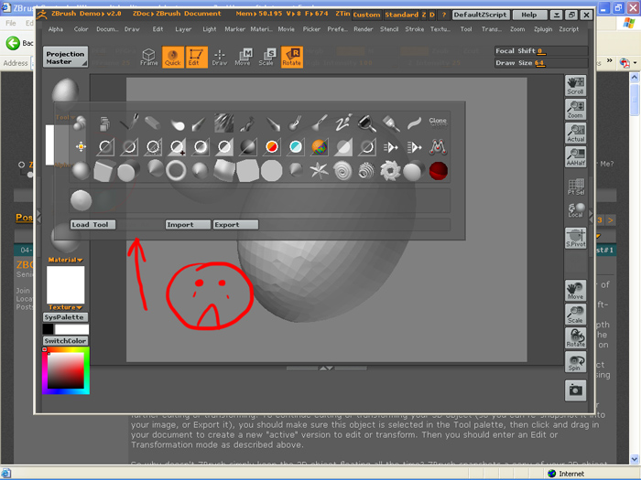Switch to Draw mode on the shelf
Screen dimensions: 641x480
pos(220,58)
